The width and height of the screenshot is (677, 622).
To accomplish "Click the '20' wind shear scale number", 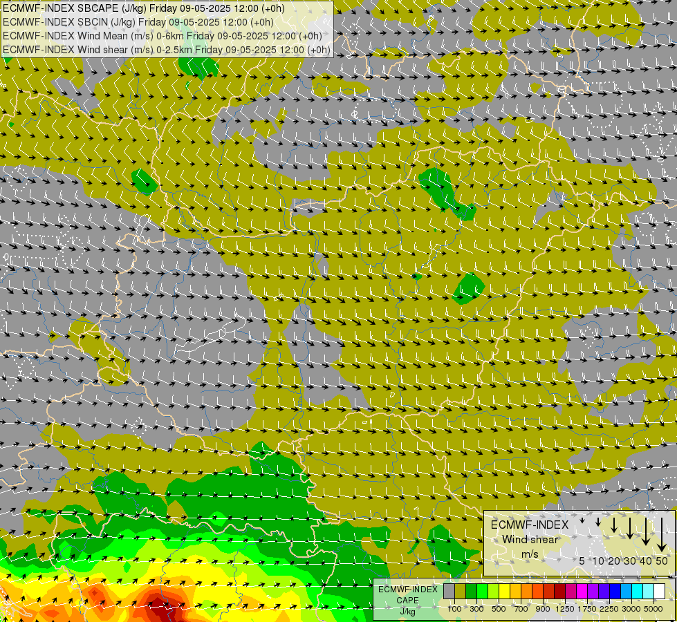I will (x=613, y=560).
